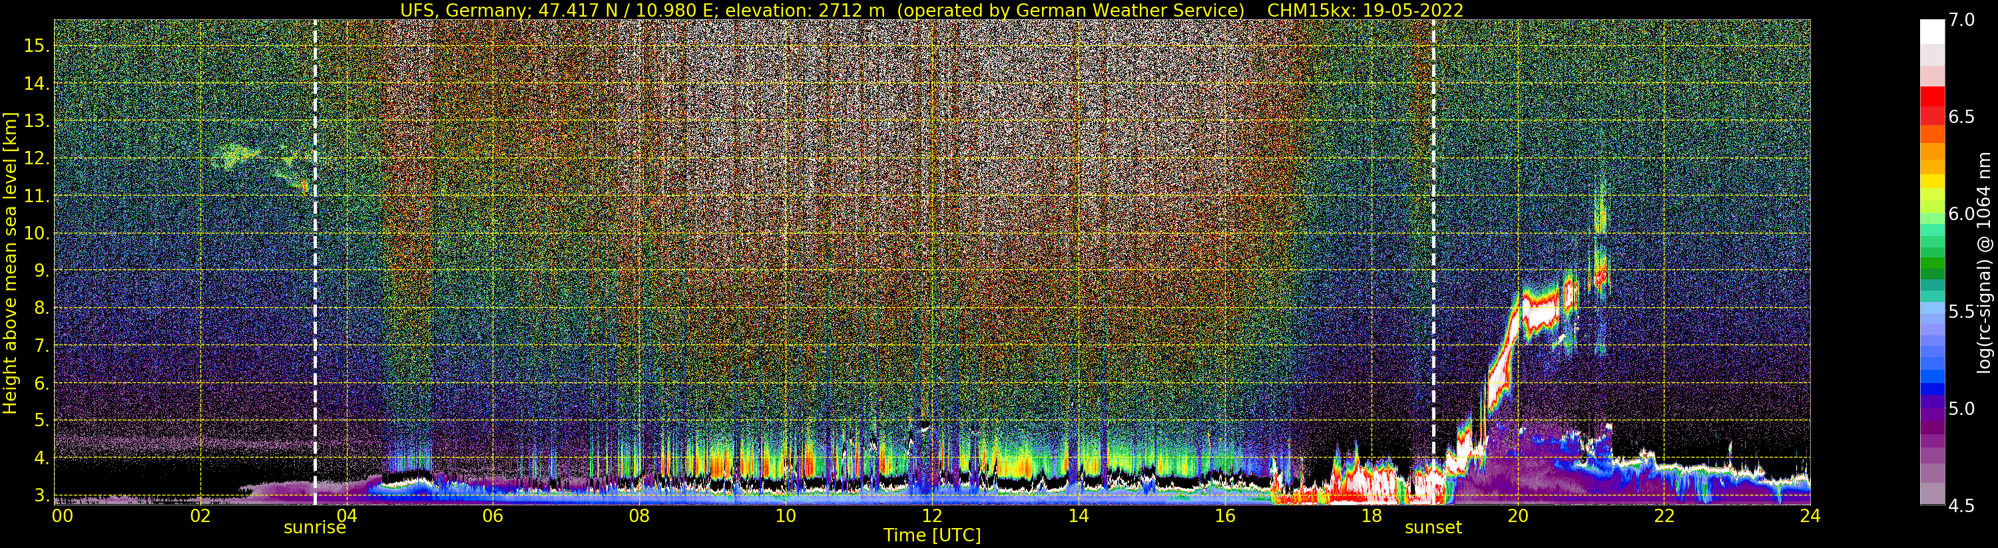Click the white dashed sunrise marker line

315,262
